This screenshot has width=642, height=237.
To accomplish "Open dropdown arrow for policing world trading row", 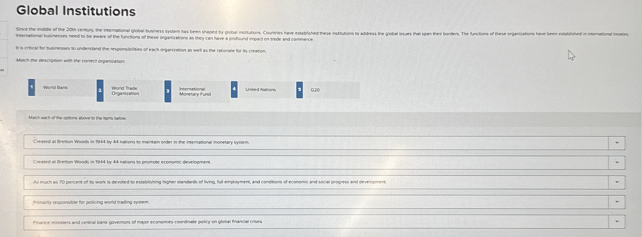I will coord(617,202).
